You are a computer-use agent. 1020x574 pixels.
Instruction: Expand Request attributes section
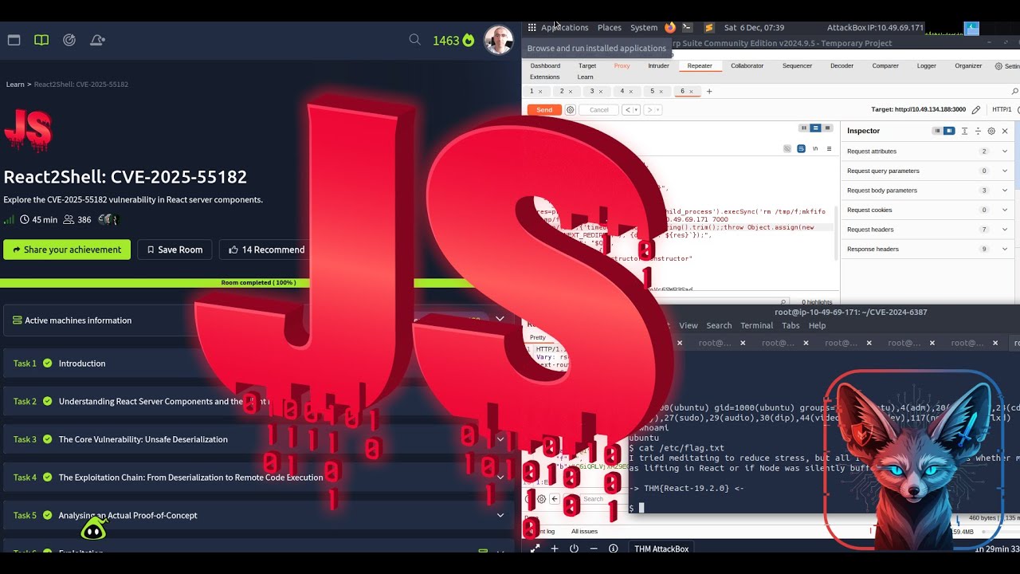[928, 151]
